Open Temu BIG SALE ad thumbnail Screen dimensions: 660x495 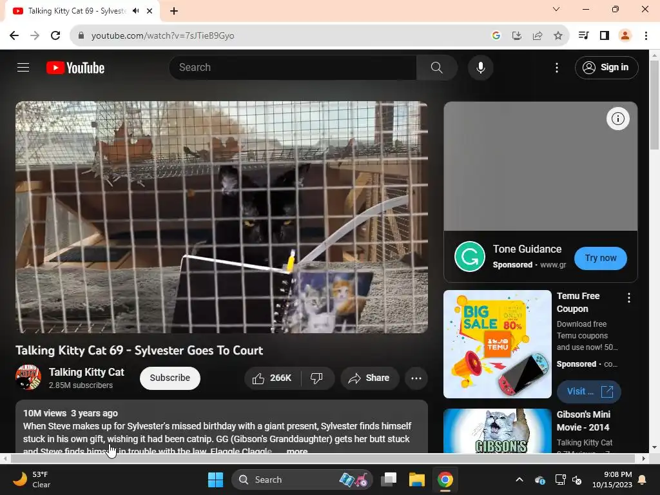pyautogui.click(x=497, y=344)
